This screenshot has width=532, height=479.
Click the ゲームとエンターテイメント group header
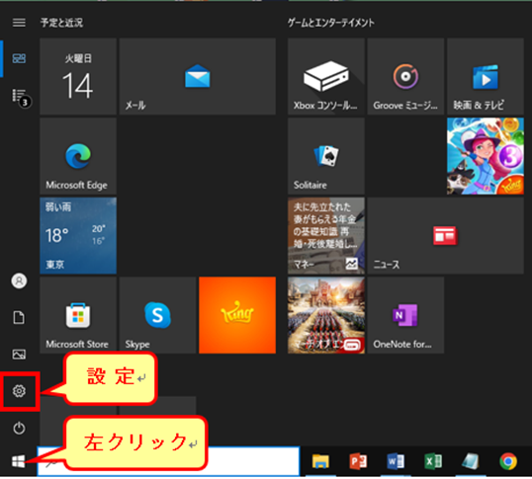331,23
